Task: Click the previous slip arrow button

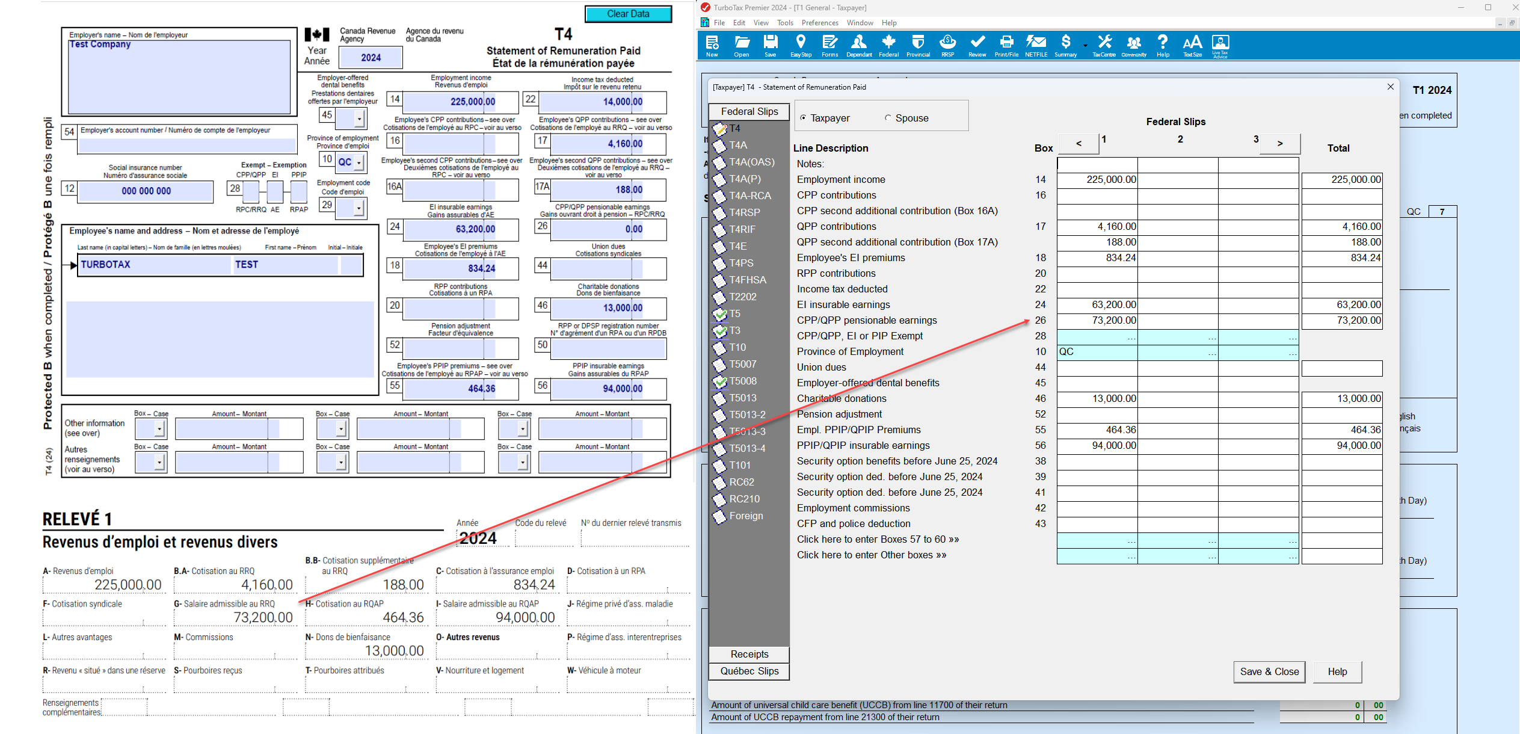Action: [x=1078, y=143]
